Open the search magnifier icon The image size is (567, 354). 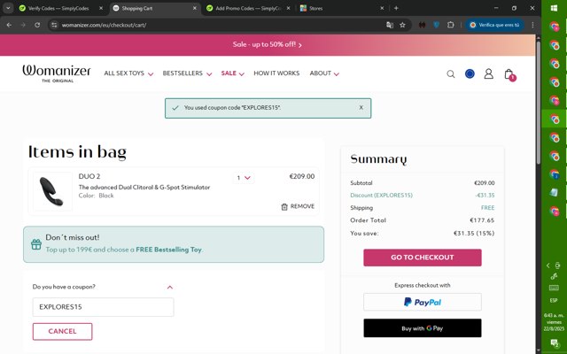451,74
